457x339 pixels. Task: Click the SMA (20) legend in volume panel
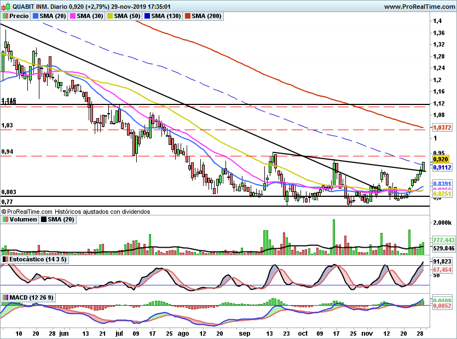pos(61,219)
